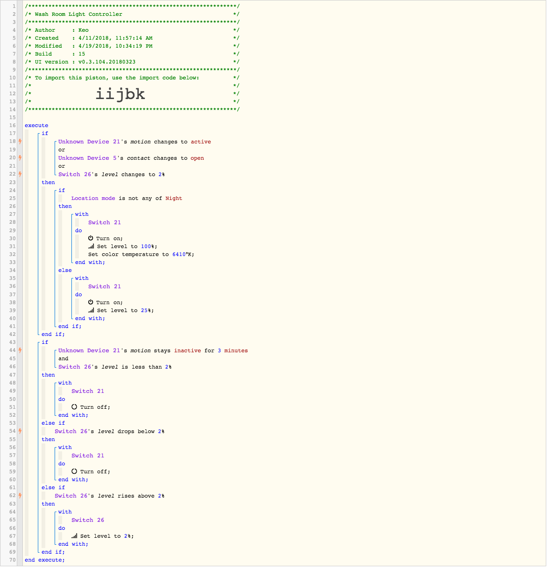Click the 'active' value on line 18

(201, 142)
